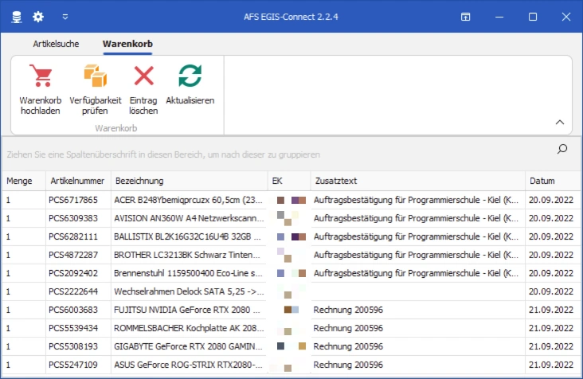The width and height of the screenshot is (583, 379).
Task: Sort by the Artikelnummer column header
Action: (78, 181)
